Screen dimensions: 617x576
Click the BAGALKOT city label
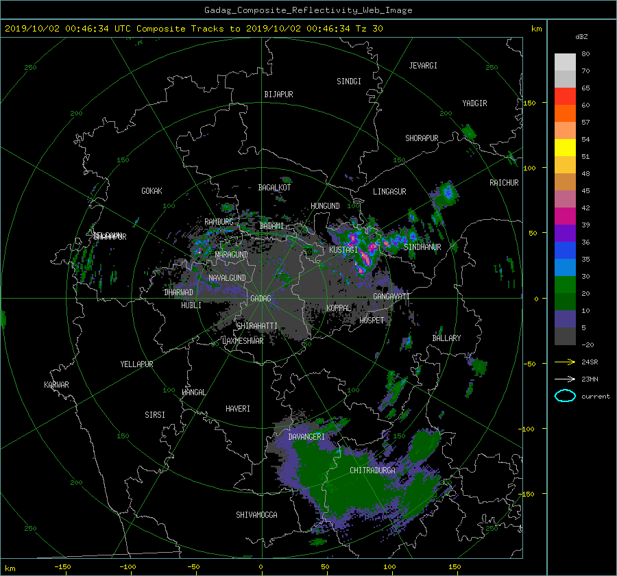[274, 188]
